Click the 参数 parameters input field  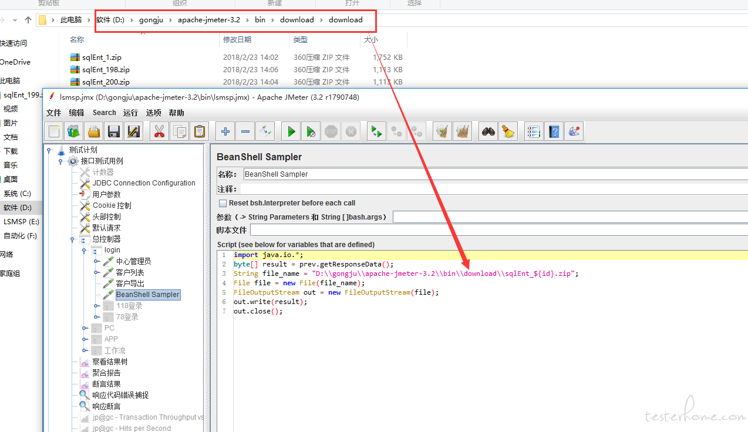[x=570, y=217]
